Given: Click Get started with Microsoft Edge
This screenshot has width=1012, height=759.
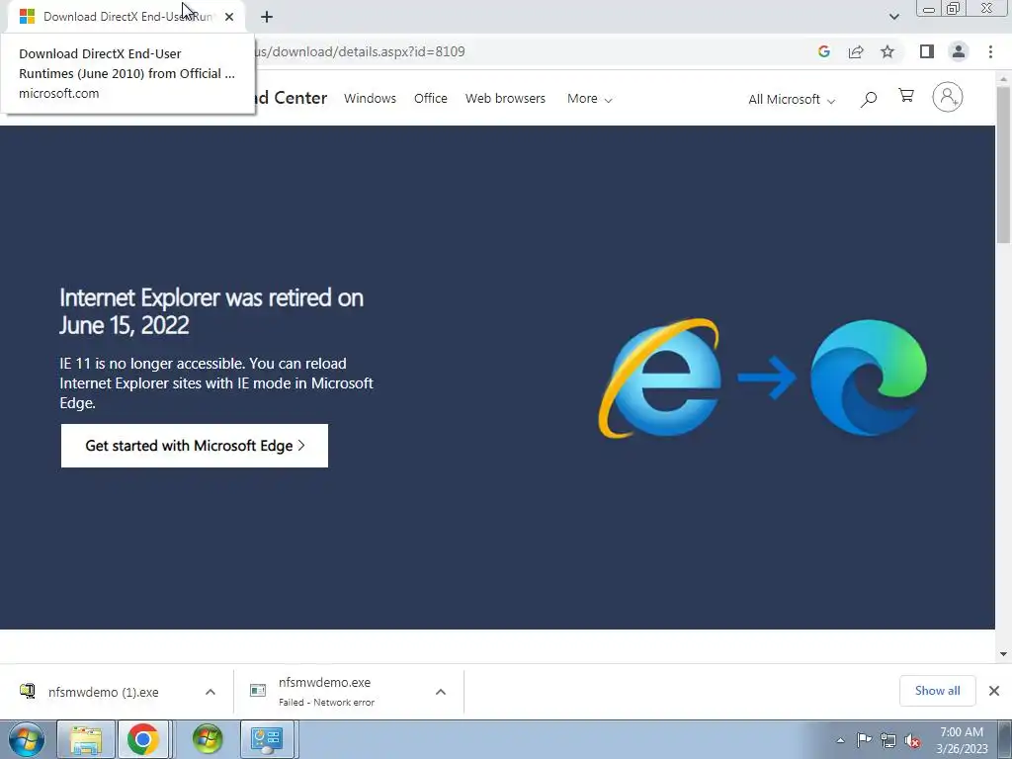Looking at the screenshot, I should (x=195, y=446).
